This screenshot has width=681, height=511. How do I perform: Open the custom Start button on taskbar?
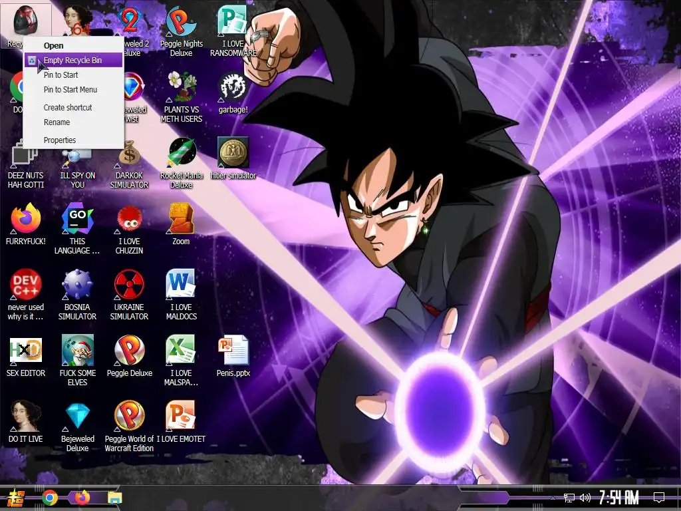pyautogui.click(x=16, y=498)
